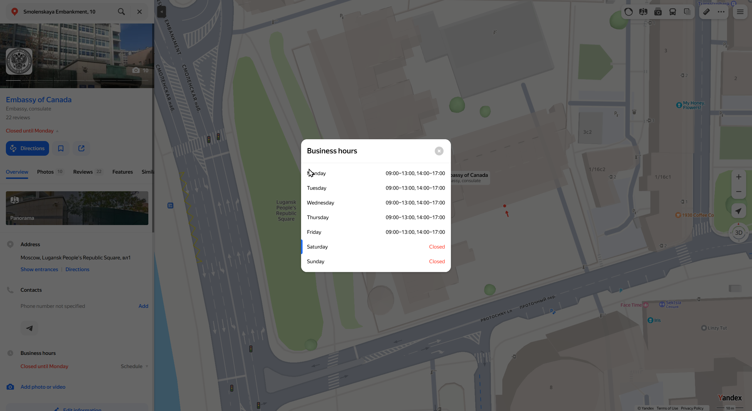Image resolution: width=752 pixels, height=411 pixels.
Task: Select Friday hours row
Action: tap(376, 232)
